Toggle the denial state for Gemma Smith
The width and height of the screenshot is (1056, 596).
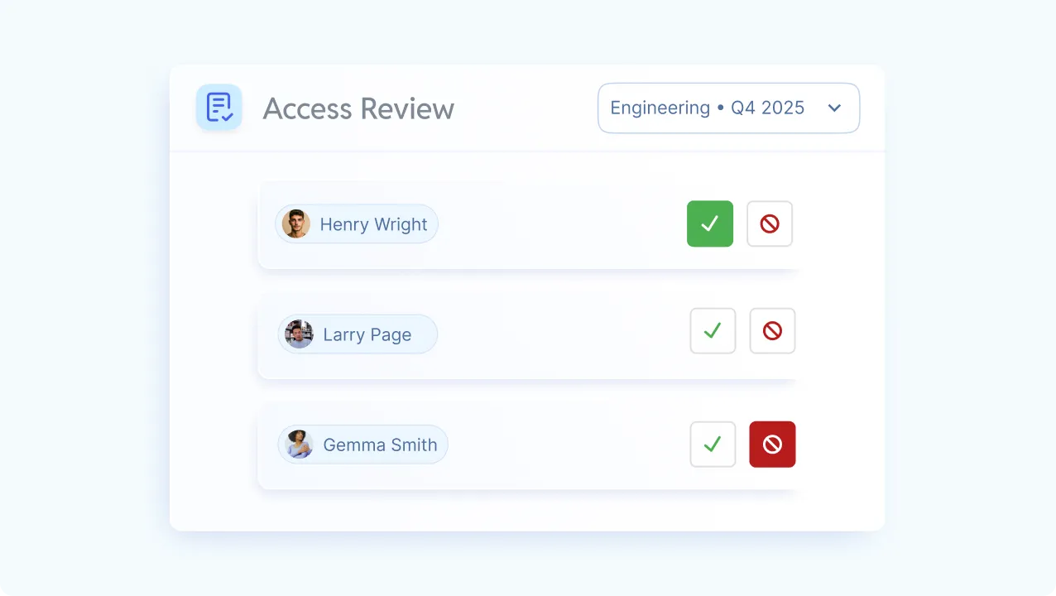pyautogui.click(x=772, y=444)
